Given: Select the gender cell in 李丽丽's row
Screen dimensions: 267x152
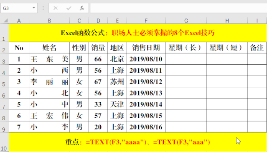Looking at the screenshot, I should pyautogui.click(x=79, y=81).
